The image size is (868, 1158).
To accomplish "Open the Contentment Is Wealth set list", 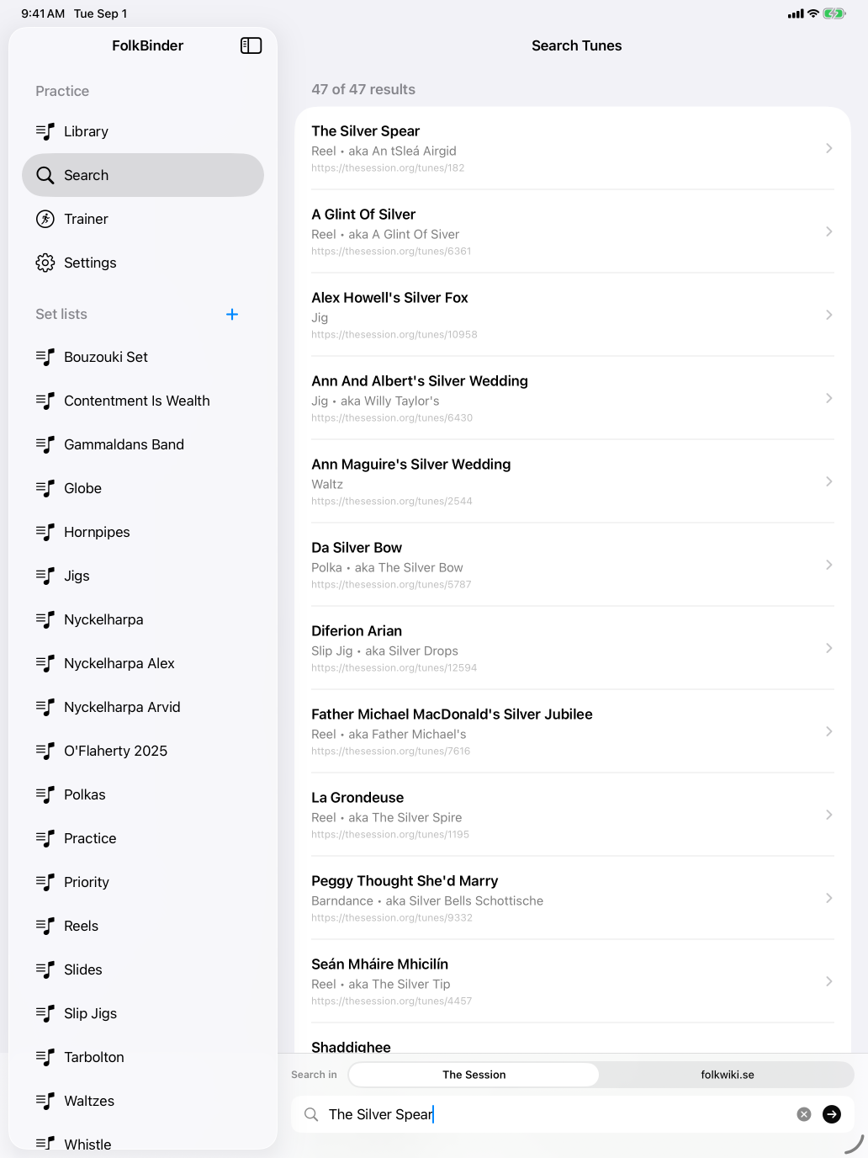I will click(143, 401).
